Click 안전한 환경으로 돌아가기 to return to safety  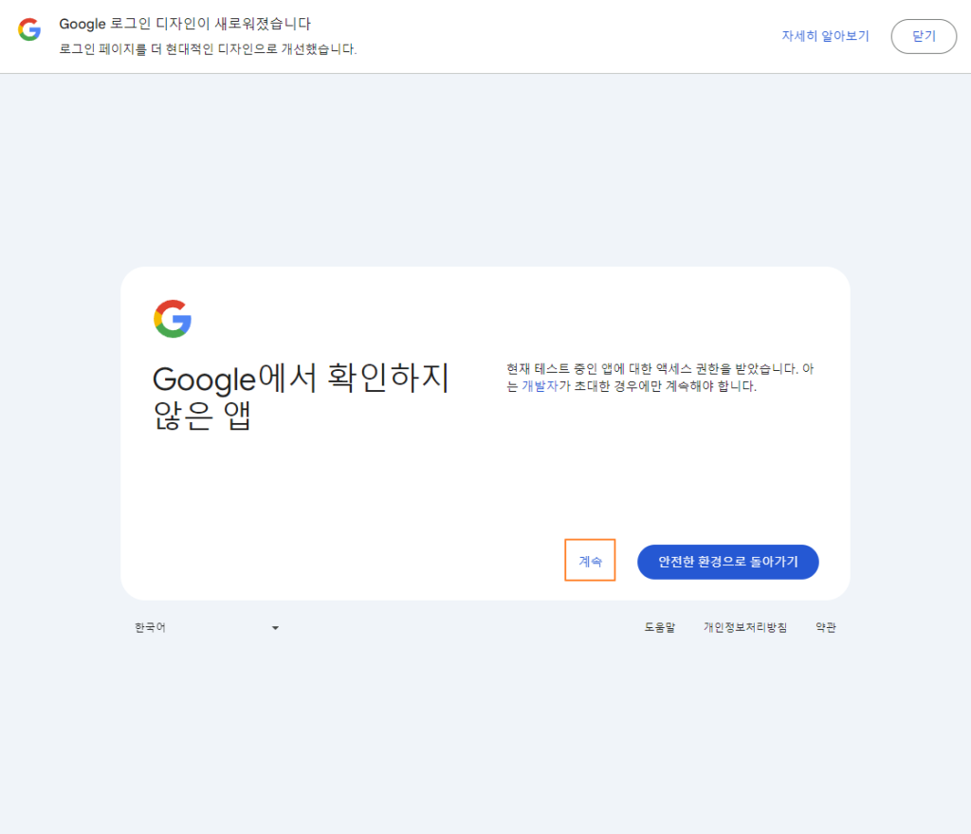point(728,561)
